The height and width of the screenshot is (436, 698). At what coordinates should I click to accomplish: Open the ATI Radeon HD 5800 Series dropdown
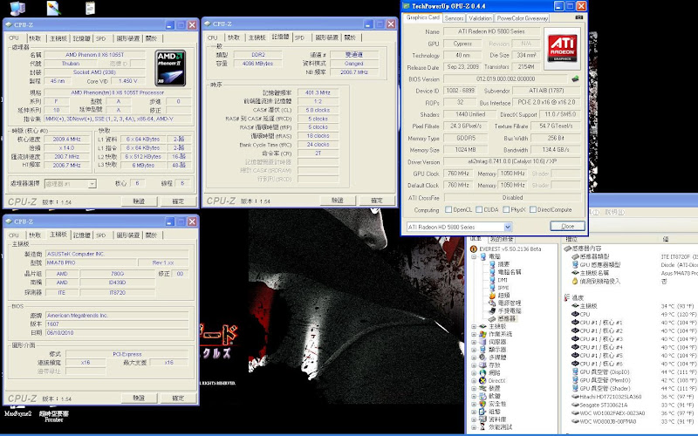point(508,227)
